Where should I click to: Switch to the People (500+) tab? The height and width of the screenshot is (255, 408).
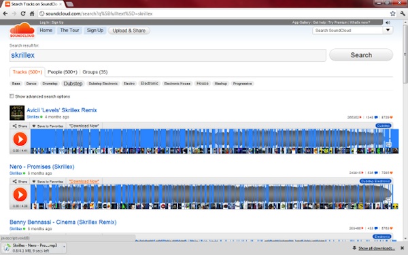click(63, 72)
